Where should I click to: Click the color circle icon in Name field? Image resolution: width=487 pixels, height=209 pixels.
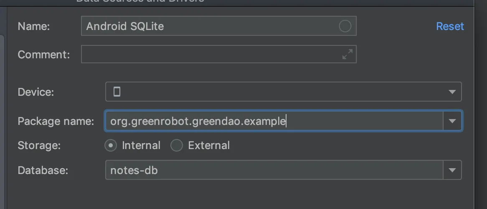(345, 26)
